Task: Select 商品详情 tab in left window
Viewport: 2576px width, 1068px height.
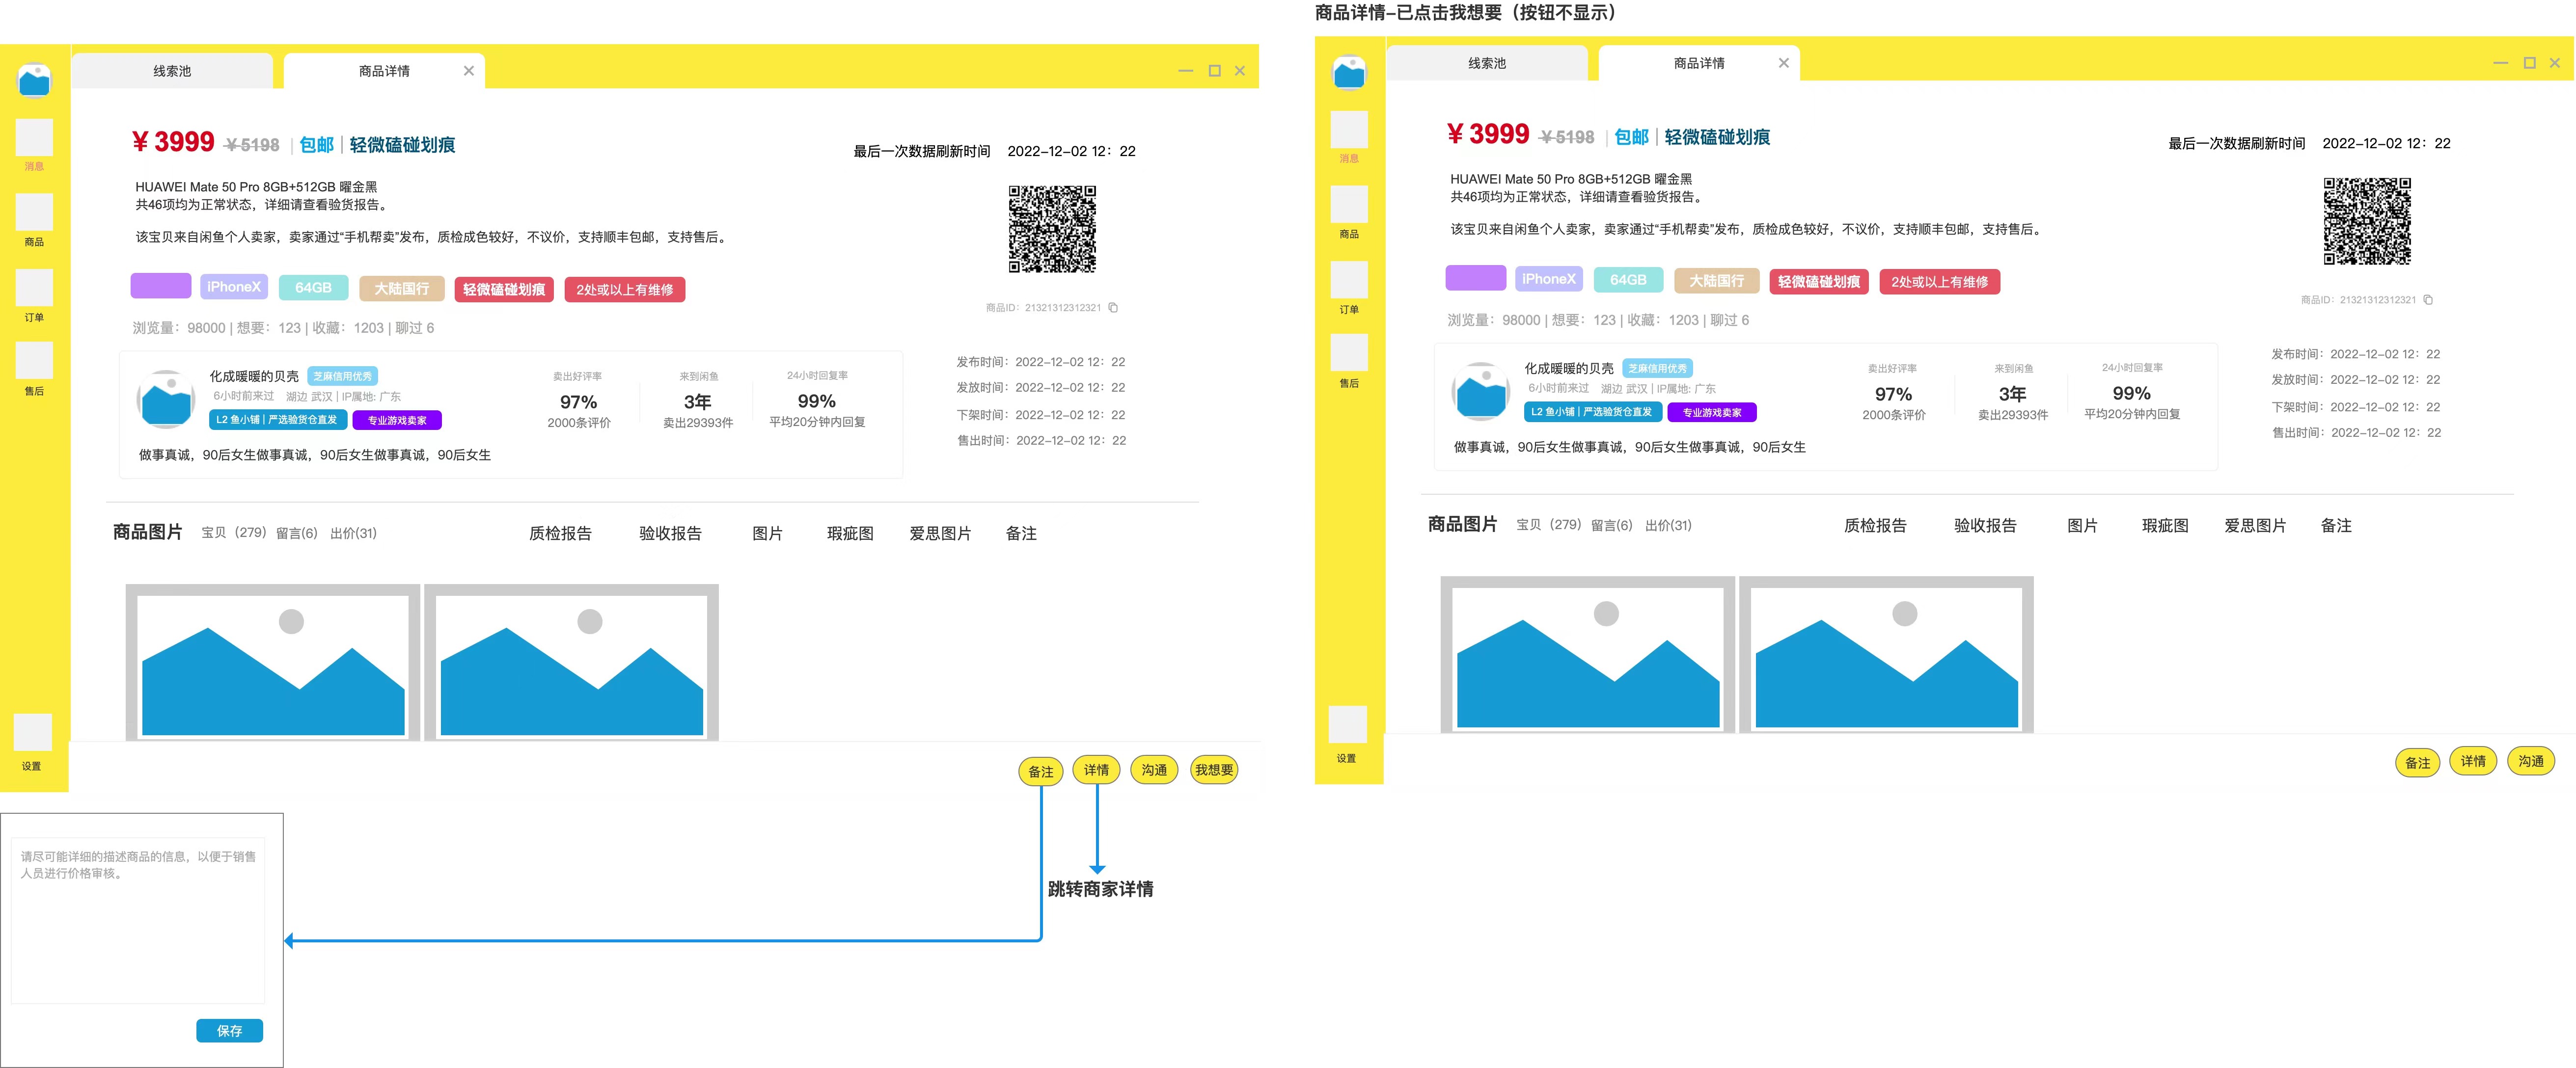Action: tap(384, 71)
